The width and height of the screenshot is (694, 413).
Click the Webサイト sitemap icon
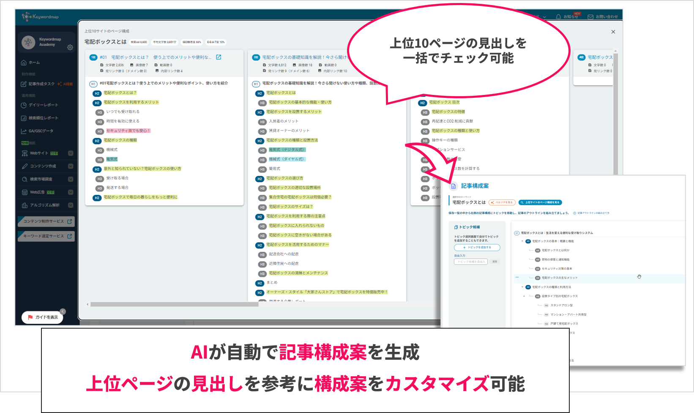[x=25, y=153]
